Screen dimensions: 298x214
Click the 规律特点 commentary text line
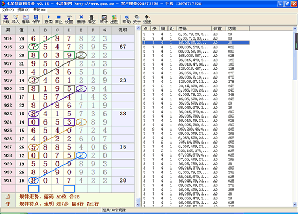pos(59,204)
